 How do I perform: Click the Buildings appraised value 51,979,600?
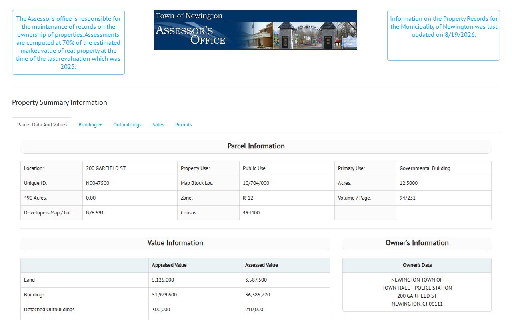[x=164, y=295]
